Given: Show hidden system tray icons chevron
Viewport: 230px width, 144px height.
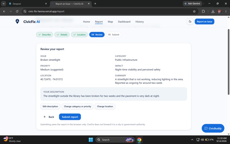Looking at the screenshot, I should [192, 140].
